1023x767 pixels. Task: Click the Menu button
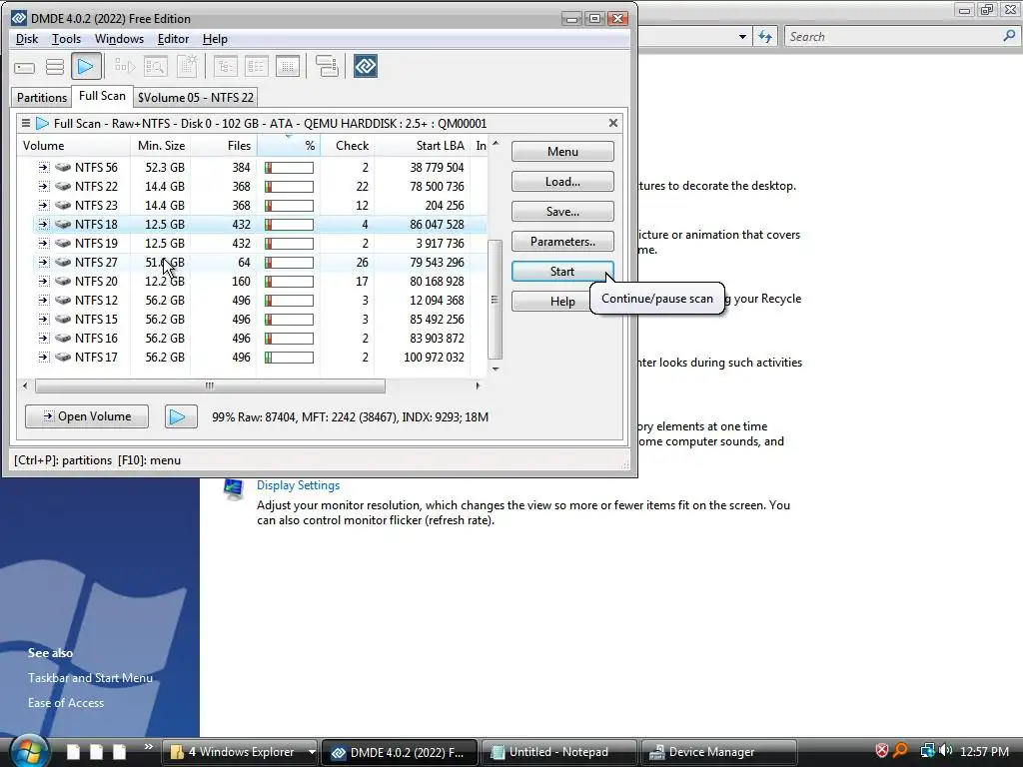[562, 152]
